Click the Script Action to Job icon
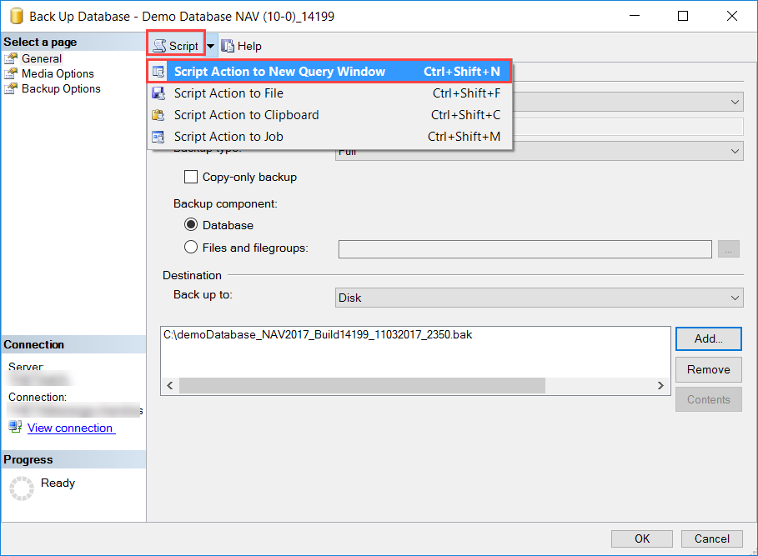 pos(158,136)
